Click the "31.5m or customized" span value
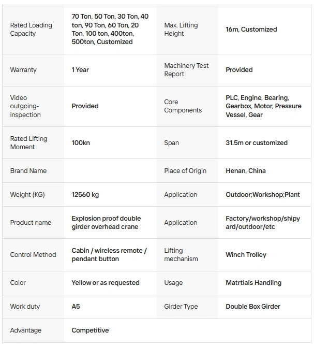 pos(257,143)
